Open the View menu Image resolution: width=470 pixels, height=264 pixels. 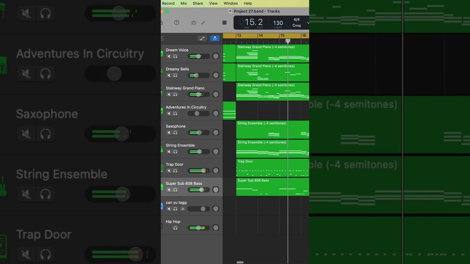click(213, 3)
